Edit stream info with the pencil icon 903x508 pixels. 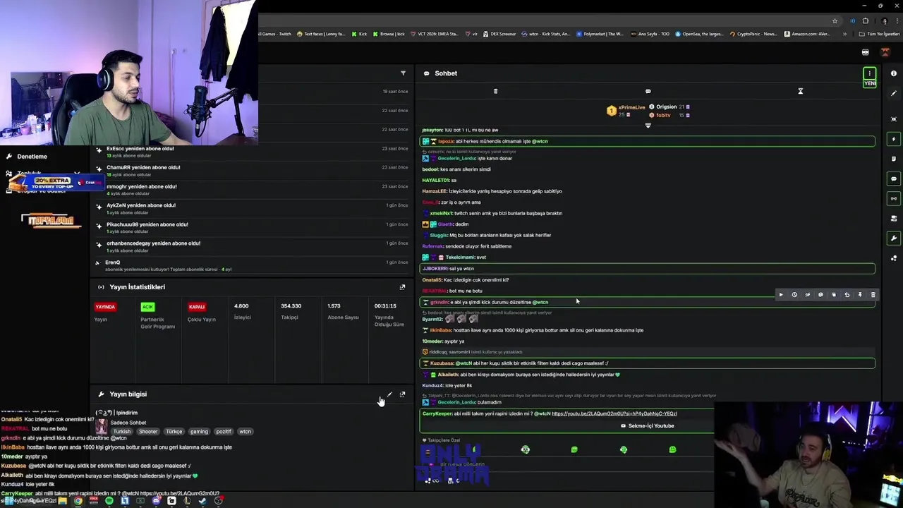389,394
